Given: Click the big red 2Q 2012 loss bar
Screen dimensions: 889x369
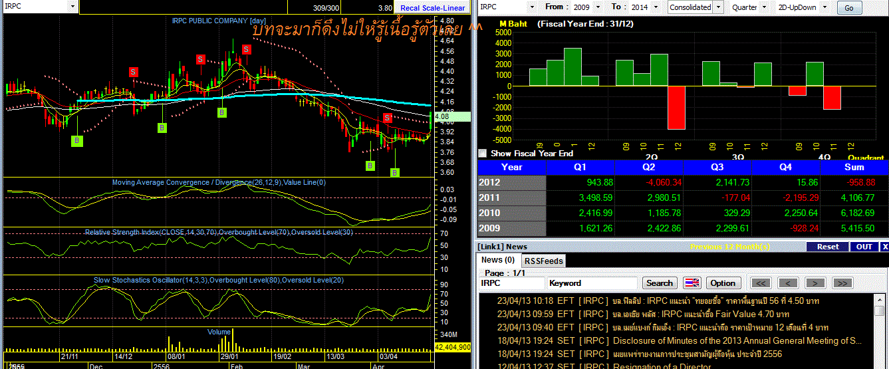Looking at the screenshot, I should 676,108.
